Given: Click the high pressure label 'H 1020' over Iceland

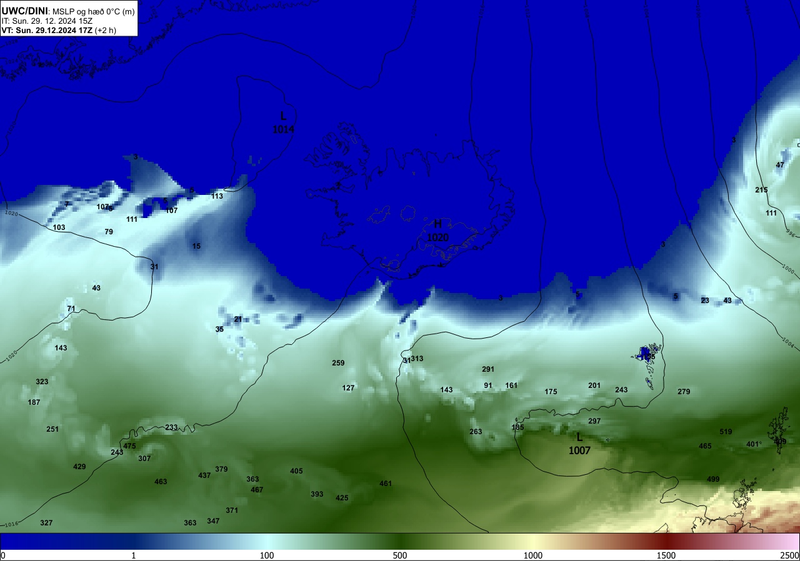Looking at the screenshot, I should (x=438, y=231).
